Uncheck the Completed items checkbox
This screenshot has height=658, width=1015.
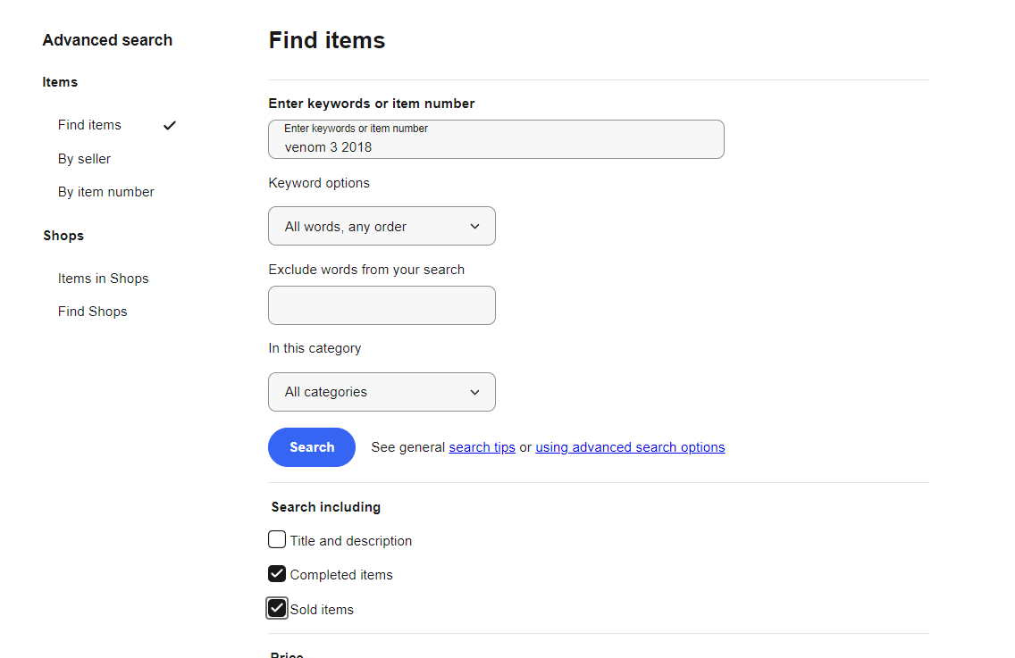tap(277, 574)
